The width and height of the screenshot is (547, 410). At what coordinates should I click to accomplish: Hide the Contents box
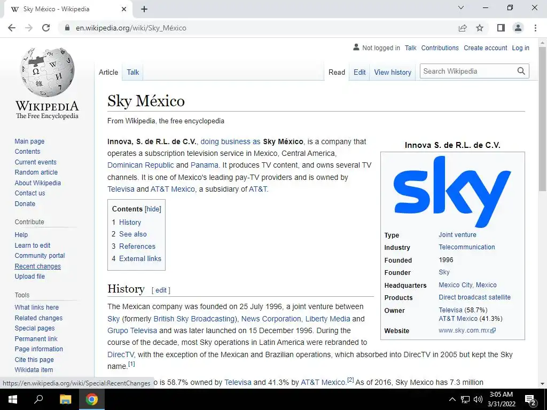click(153, 209)
